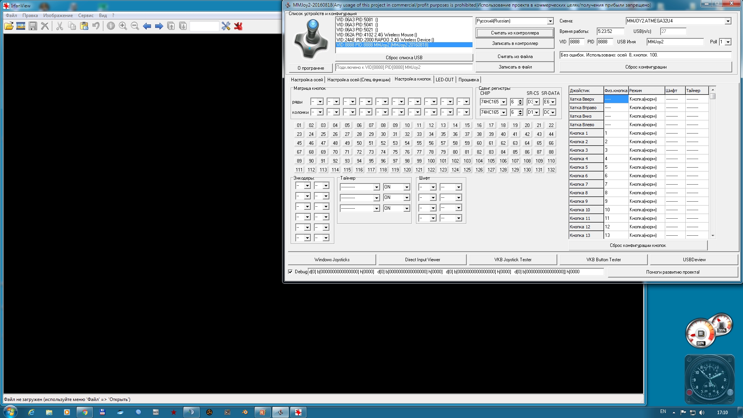Image resolution: width=743 pixels, height=418 pixels.
Task: Switch to the Прошивка tab
Action: click(469, 80)
